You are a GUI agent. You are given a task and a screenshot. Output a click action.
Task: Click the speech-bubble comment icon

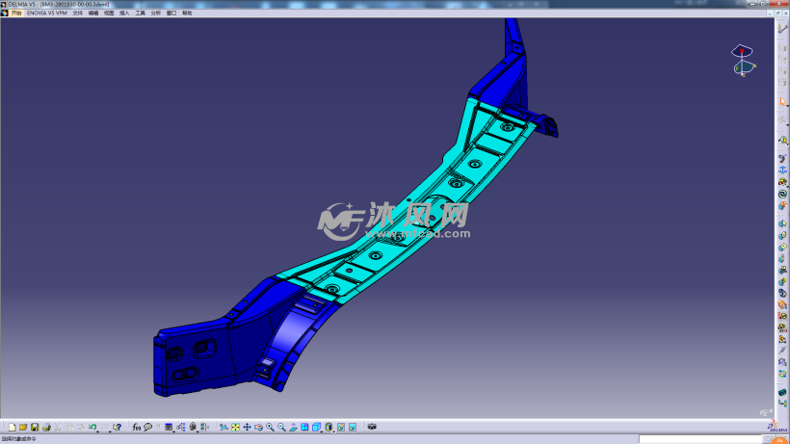pyautogui.click(x=147, y=427)
